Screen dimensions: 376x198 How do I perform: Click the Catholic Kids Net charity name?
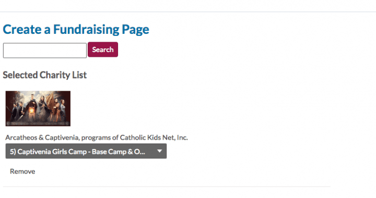97,138
